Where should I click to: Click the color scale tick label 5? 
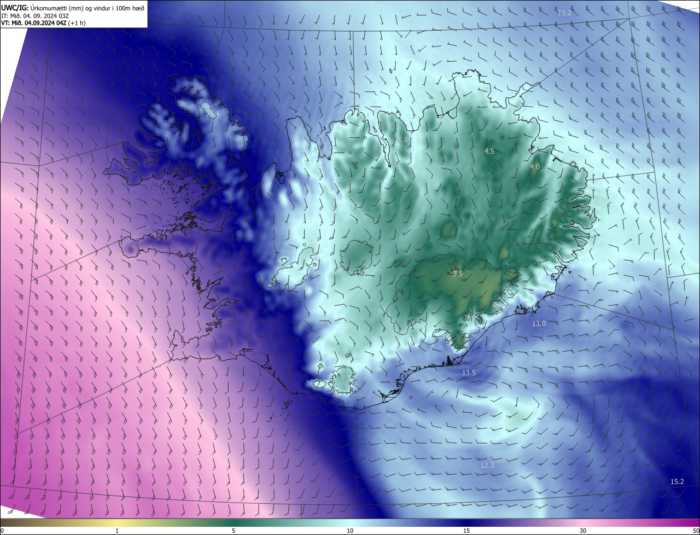(x=234, y=531)
